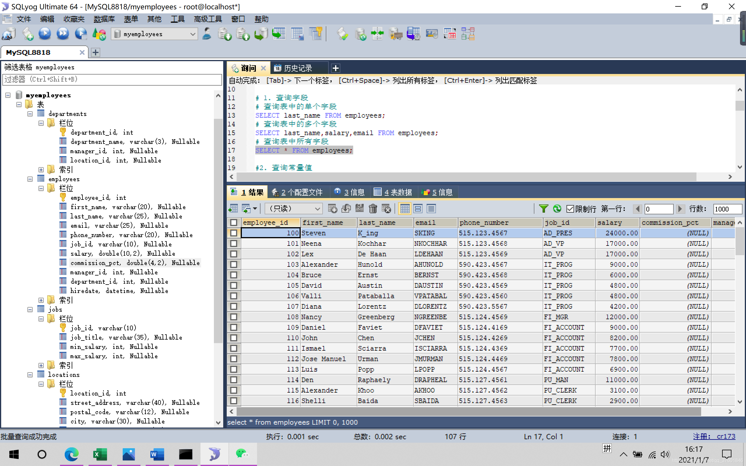Check the row checkbox for David Austin
The image size is (746, 466).
coord(234,285)
